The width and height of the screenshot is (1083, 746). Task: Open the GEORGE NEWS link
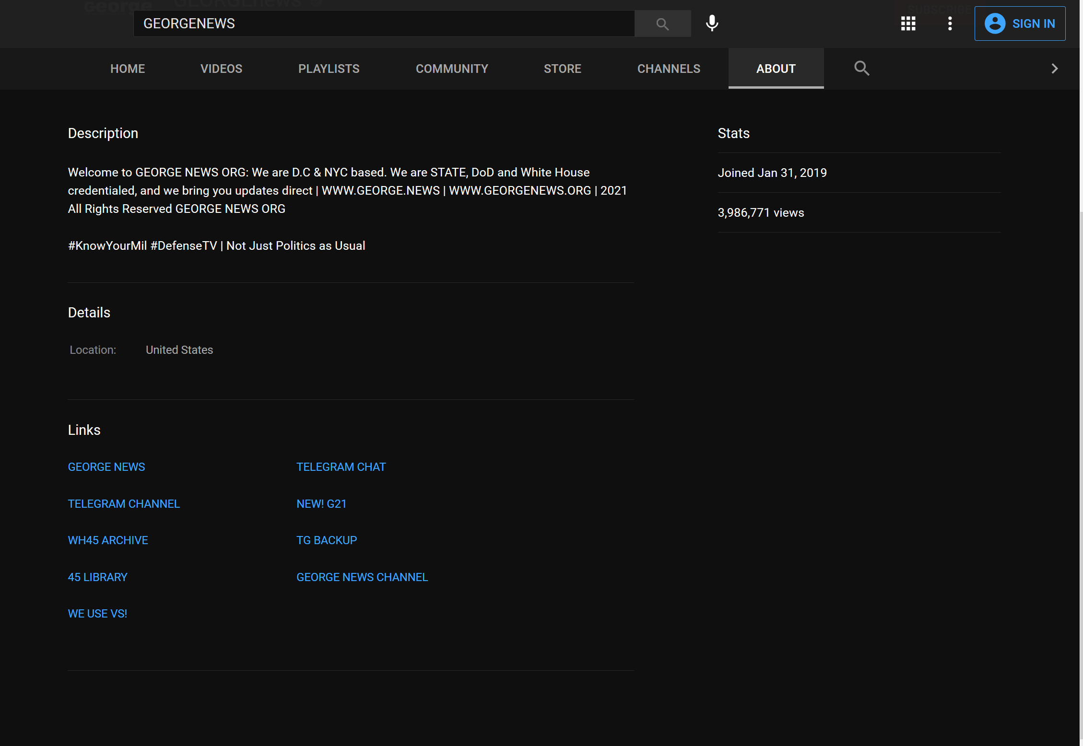click(106, 467)
